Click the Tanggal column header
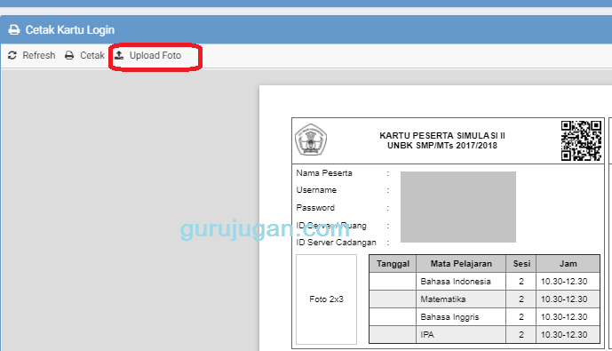This screenshot has height=351, width=612. [x=393, y=264]
